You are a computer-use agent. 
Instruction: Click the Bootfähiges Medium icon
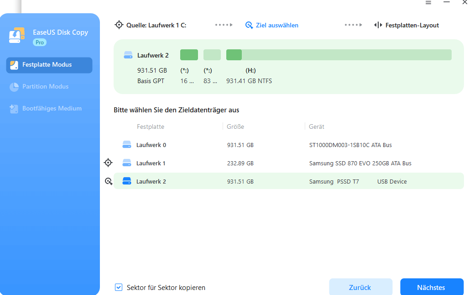pos(14,109)
